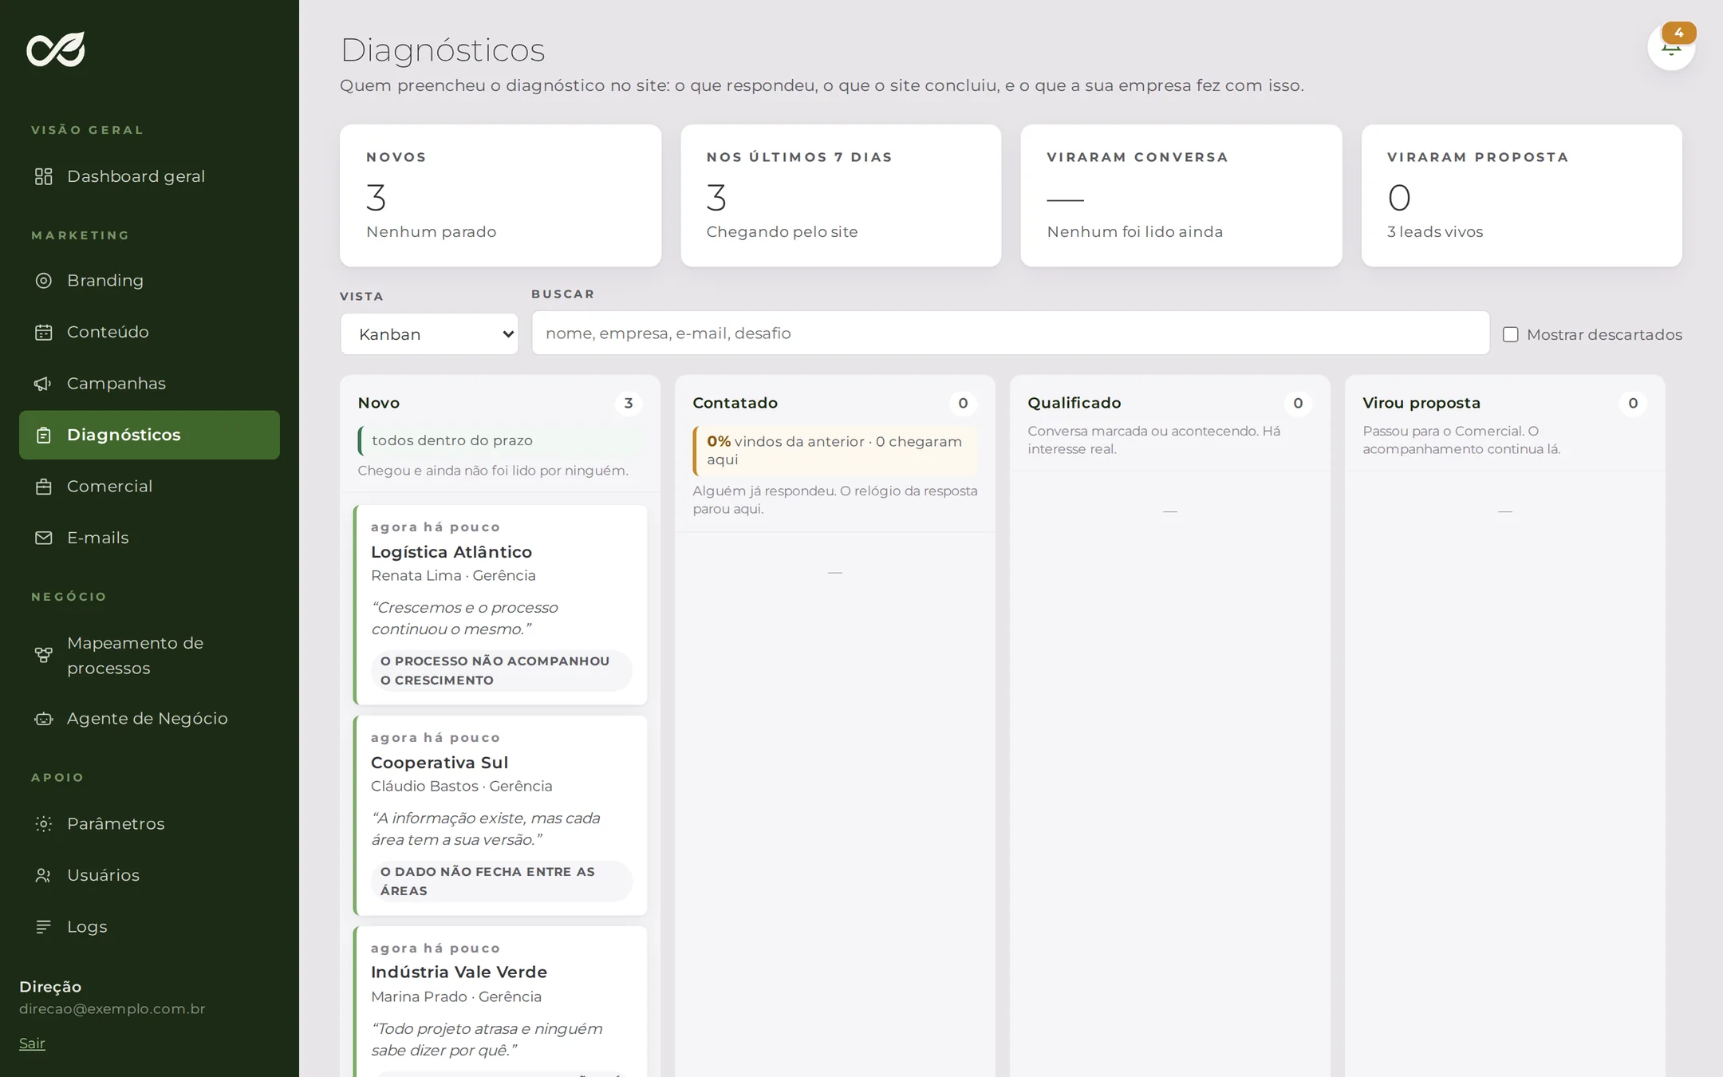1723x1077 pixels.
Task: Click the Sair link
Action: pos(32,1043)
